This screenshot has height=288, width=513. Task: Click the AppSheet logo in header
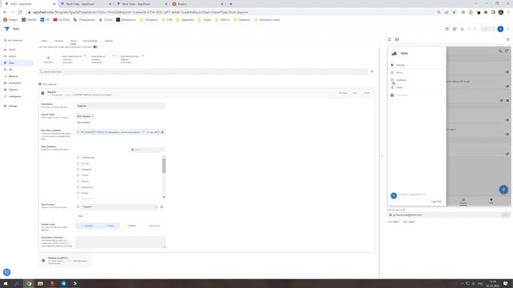click(x=6, y=29)
